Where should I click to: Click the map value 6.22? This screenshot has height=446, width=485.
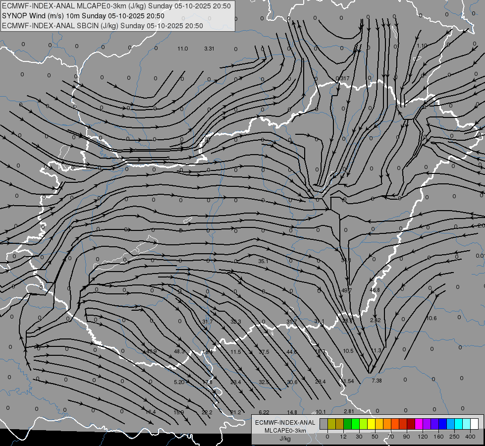point(264,412)
